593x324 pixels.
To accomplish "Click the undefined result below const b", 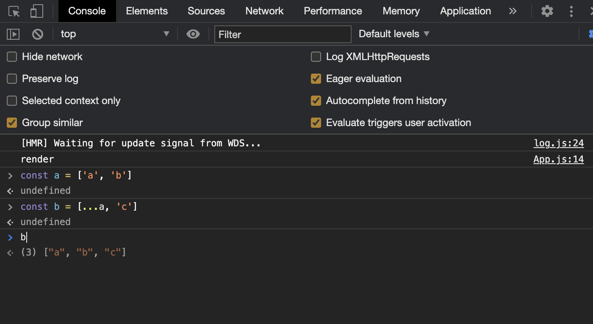I will point(46,222).
